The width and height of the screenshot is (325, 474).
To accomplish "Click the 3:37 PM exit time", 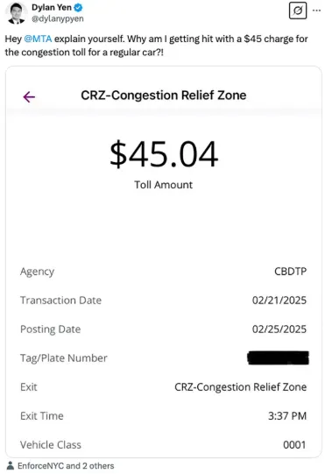I will pyautogui.click(x=287, y=416).
